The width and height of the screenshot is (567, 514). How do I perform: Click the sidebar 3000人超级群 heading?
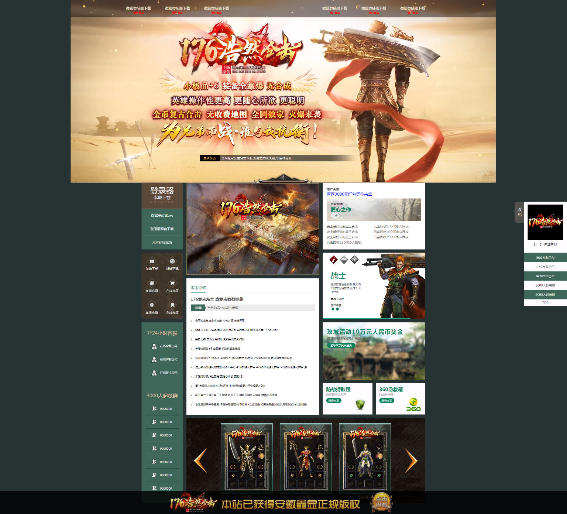(x=162, y=396)
